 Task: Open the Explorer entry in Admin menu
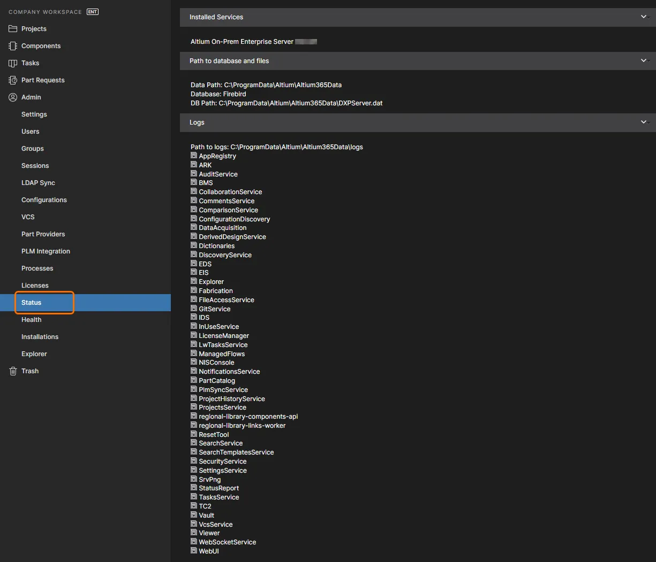tap(34, 354)
